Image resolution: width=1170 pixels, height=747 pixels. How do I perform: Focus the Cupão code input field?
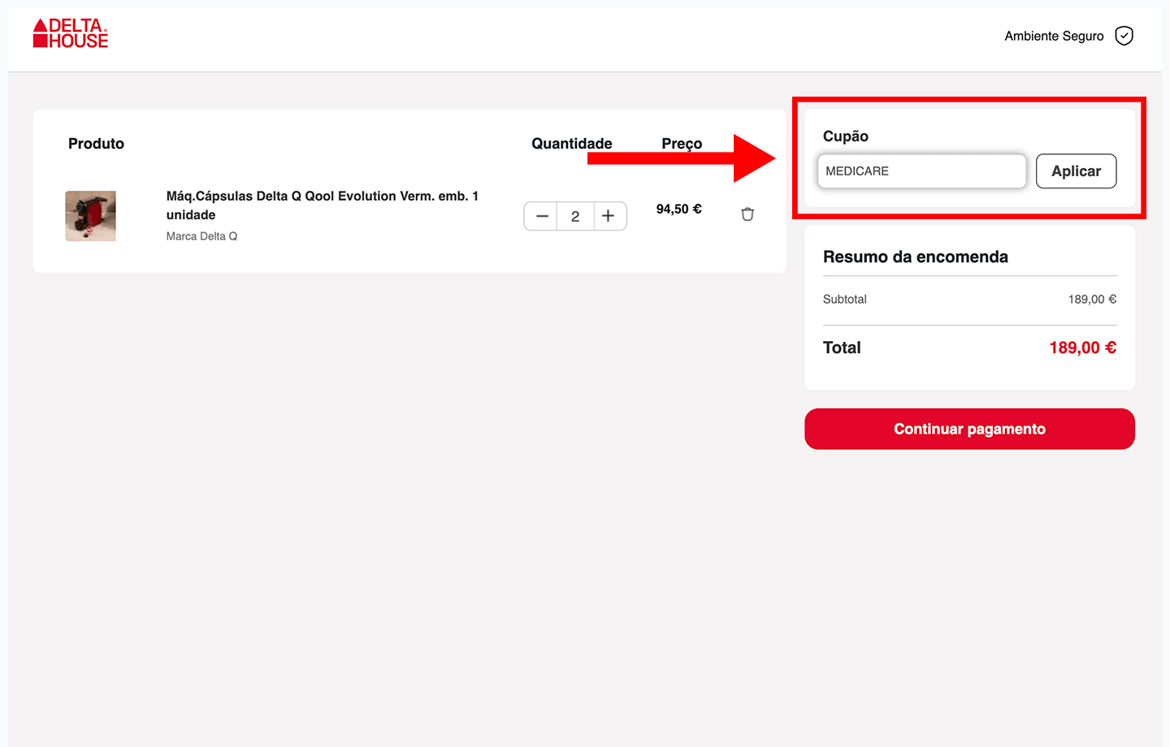pyautogui.click(x=921, y=171)
